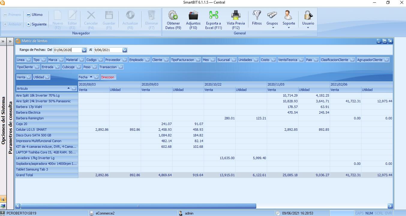Screen dimensions: 406x216
Task: Click the lower-left monitor sidebar icon
Action: pos(3,206)
